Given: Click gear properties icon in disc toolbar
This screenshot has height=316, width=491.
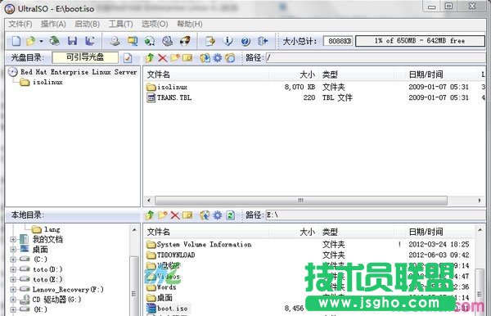Looking at the screenshot, I should pos(218,58).
